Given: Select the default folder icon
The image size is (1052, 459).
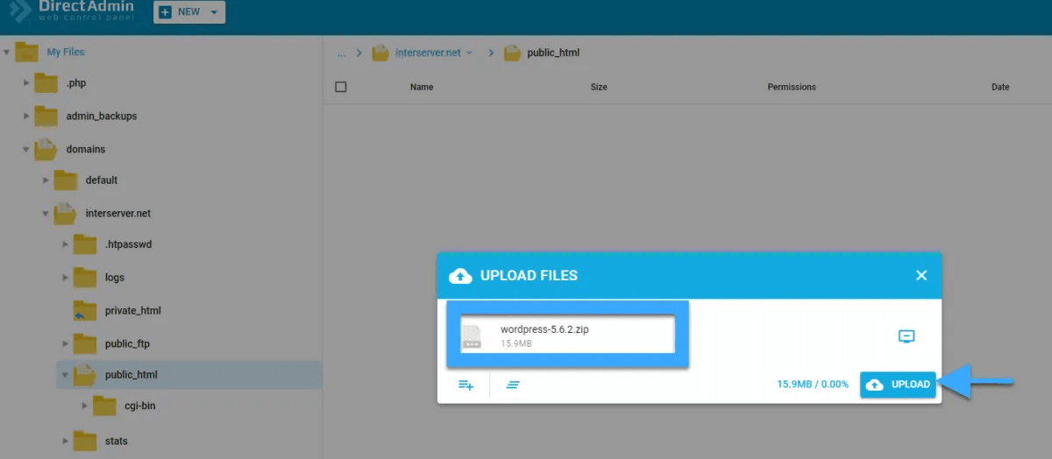Looking at the screenshot, I should (66, 180).
